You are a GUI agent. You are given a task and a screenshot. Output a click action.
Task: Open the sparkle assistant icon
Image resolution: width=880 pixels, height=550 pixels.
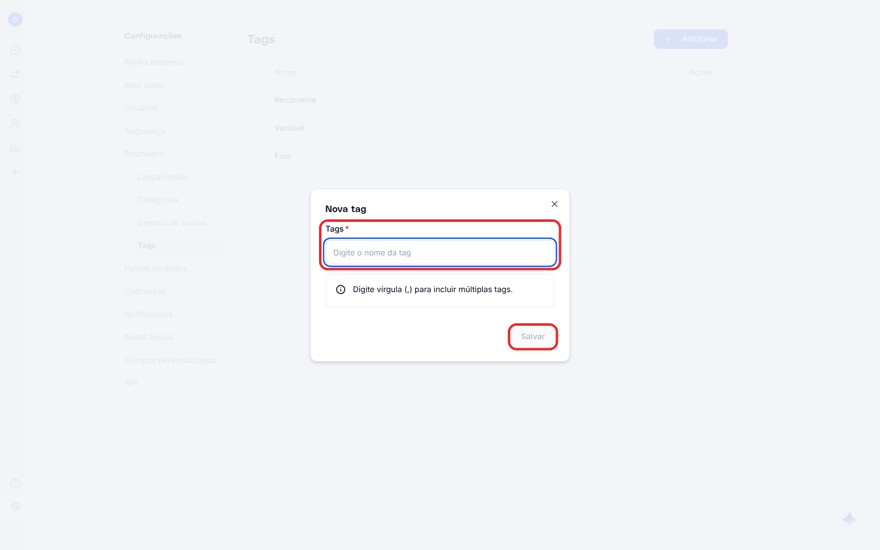pos(849,519)
